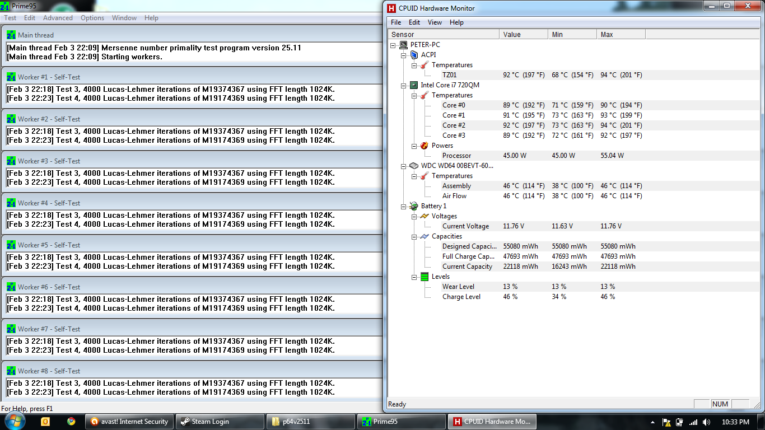Launch Chrome from the taskbar
The height and width of the screenshot is (430, 765).
click(71, 422)
